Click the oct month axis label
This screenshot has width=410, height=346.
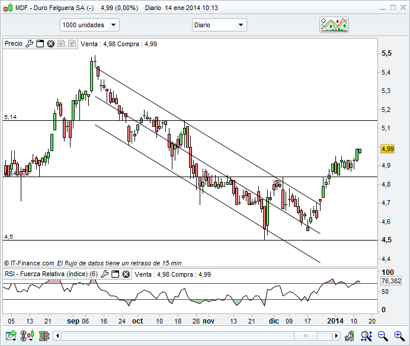tap(137, 321)
